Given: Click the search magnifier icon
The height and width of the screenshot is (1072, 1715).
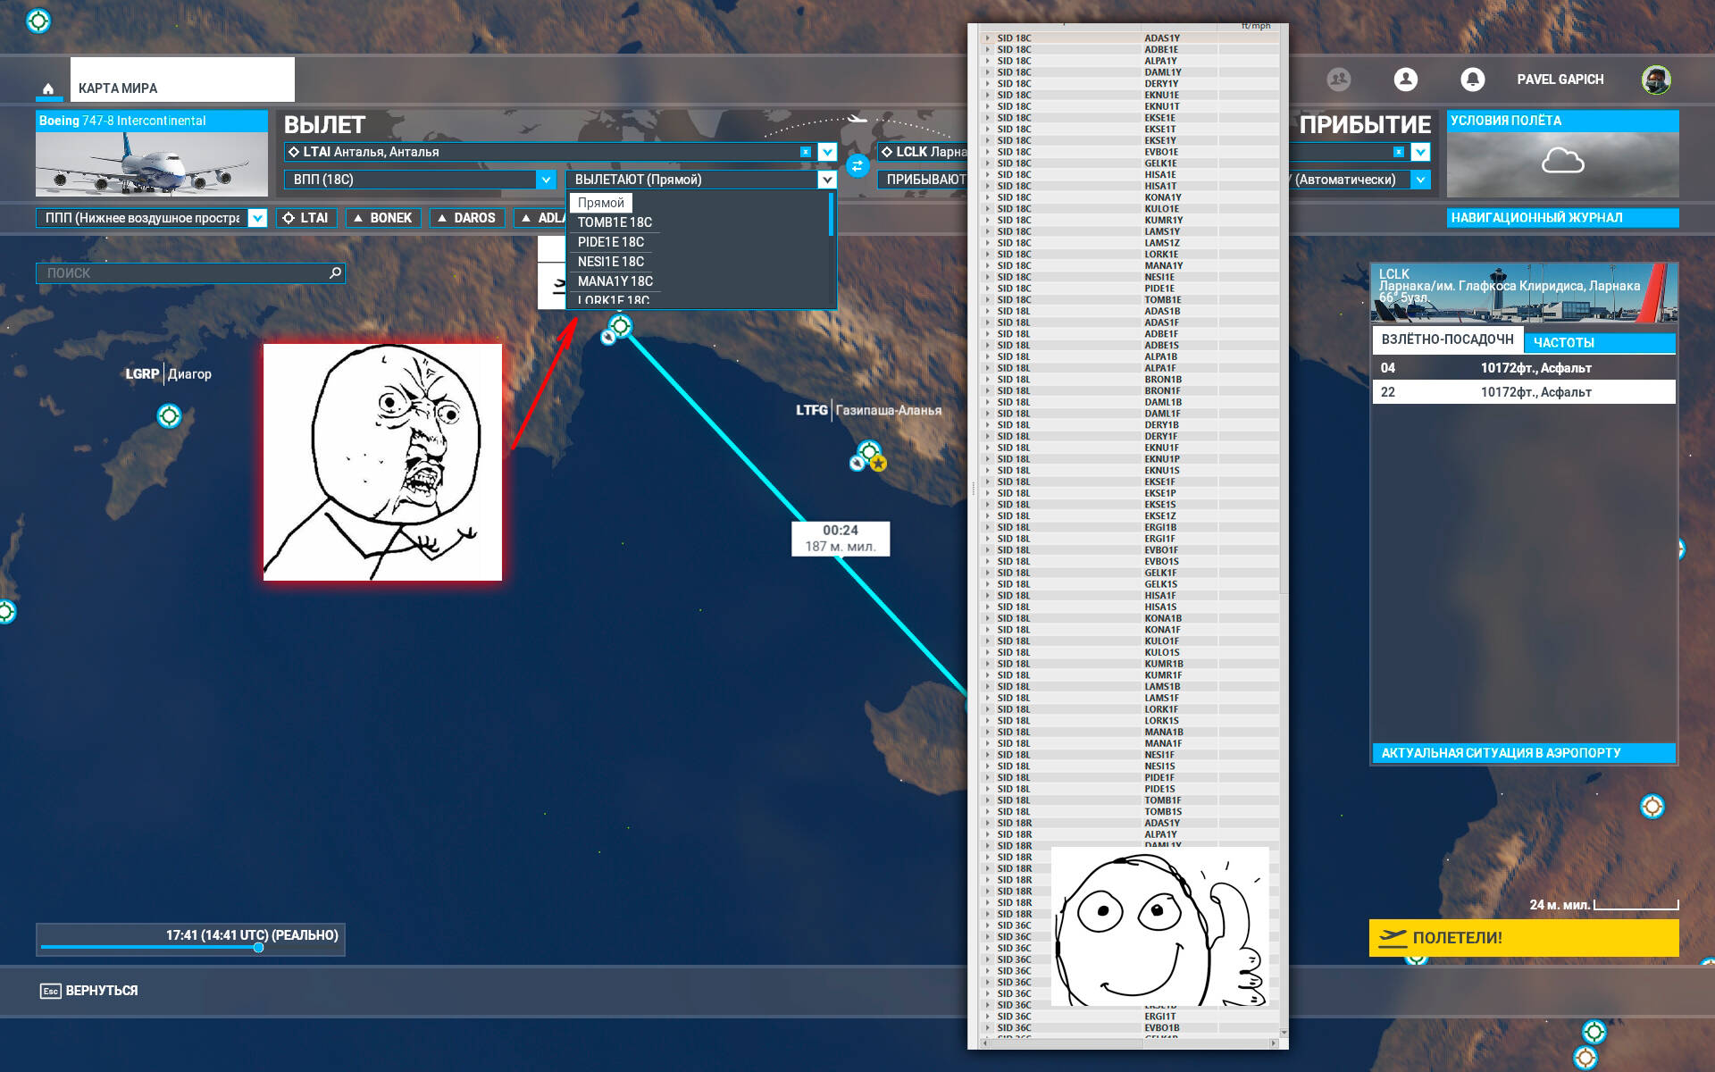Looking at the screenshot, I should (335, 272).
